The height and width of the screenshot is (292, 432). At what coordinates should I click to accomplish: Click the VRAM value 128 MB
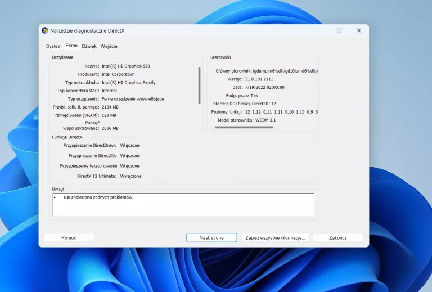[x=109, y=115]
